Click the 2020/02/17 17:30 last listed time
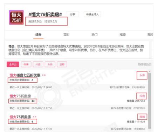The height and width of the screenshot is (140, 157). point(42,129)
